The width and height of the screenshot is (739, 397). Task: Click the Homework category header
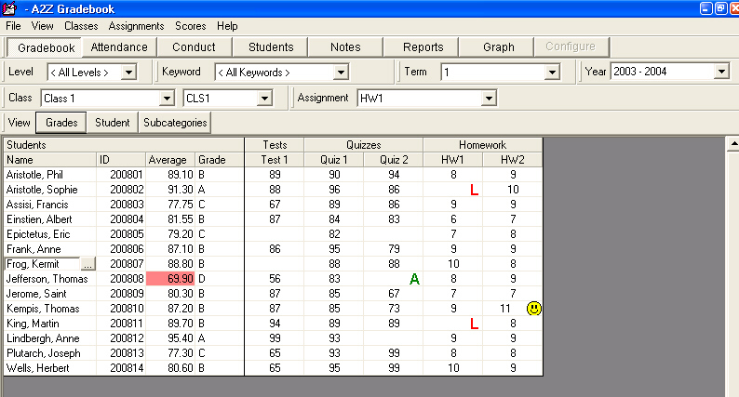click(483, 145)
